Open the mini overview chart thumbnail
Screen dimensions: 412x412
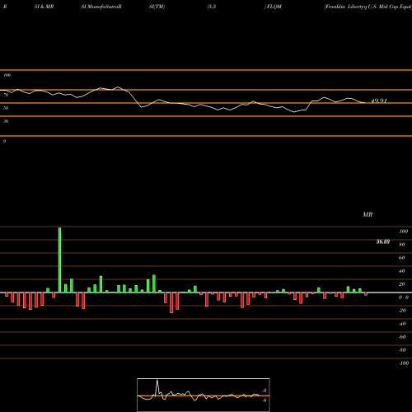[x=204, y=395]
